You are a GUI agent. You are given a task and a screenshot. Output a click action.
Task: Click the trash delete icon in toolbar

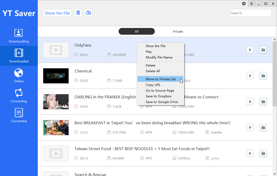[78, 13]
